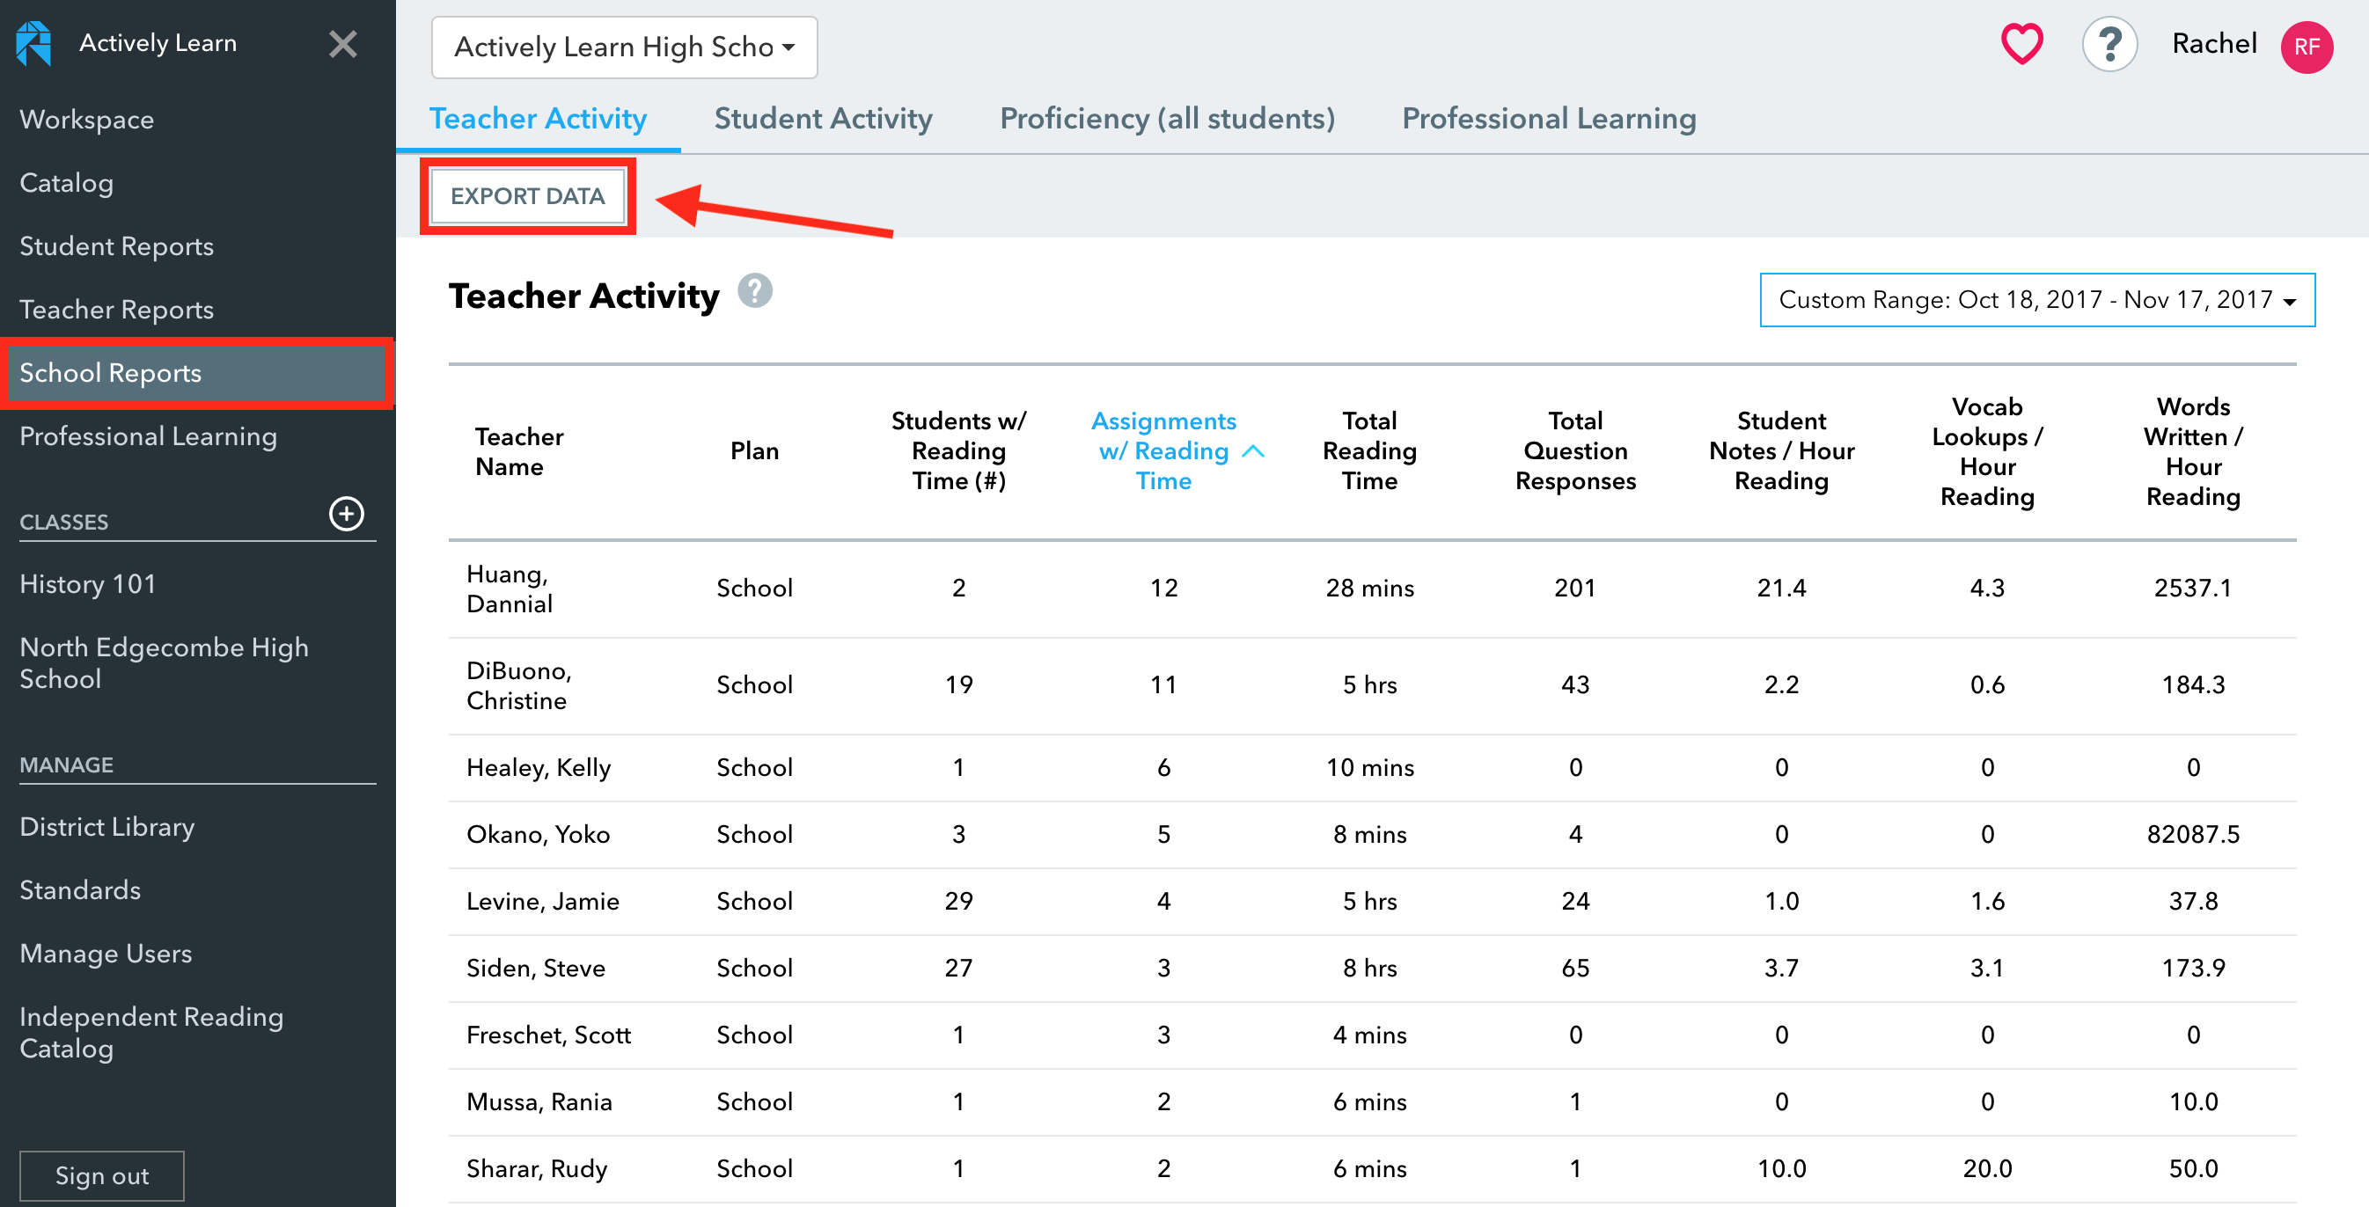Add a class with the plus icon
The height and width of the screenshot is (1207, 2369).
point(347,514)
